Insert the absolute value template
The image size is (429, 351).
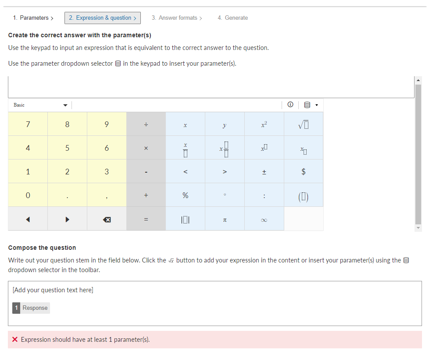point(185,219)
